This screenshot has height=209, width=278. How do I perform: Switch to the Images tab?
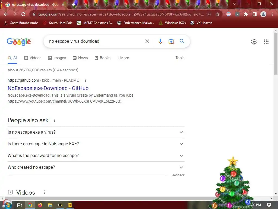pos(57,58)
